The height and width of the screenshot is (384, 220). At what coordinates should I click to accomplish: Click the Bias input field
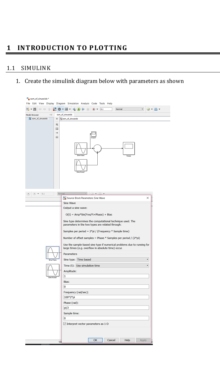coord(106,287)
